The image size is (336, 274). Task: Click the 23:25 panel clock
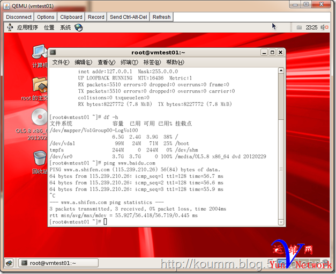[311, 27]
